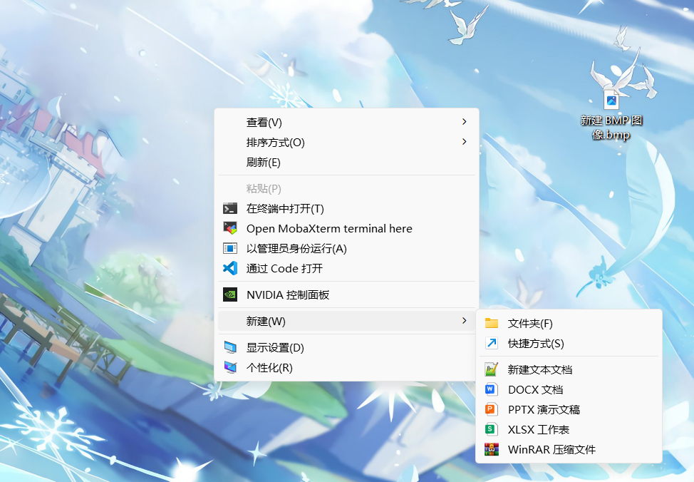Choose 通过 Code 打开
Viewport: 694px width, 482px height.
pos(346,268)
